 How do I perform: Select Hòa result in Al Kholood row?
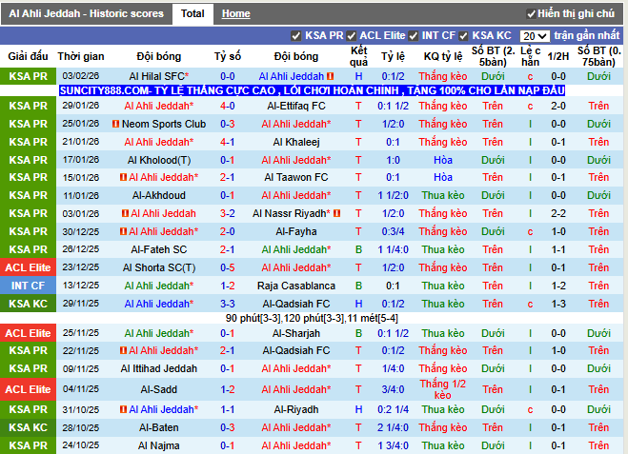point(443,161)
